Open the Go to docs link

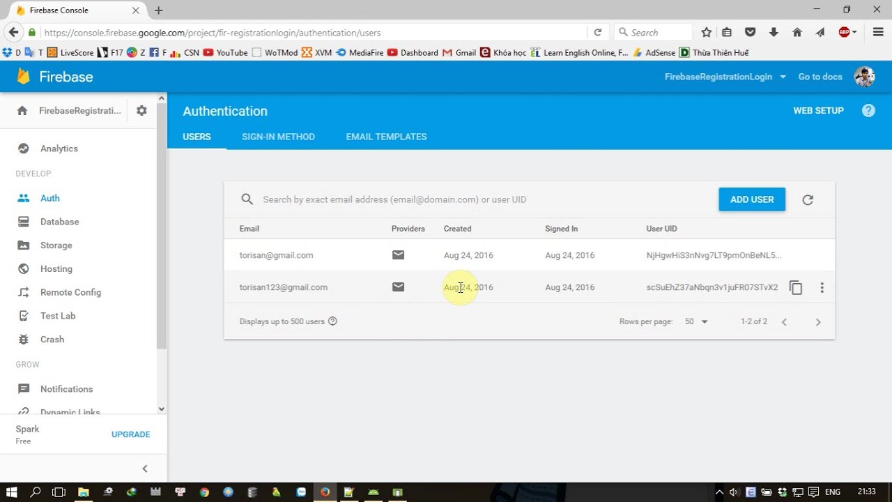click(x=820, y=77)
